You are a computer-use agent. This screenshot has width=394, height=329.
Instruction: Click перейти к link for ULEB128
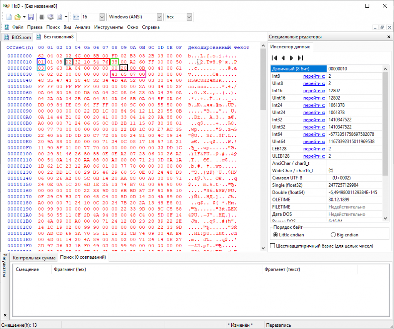click(x=314, y=156)
